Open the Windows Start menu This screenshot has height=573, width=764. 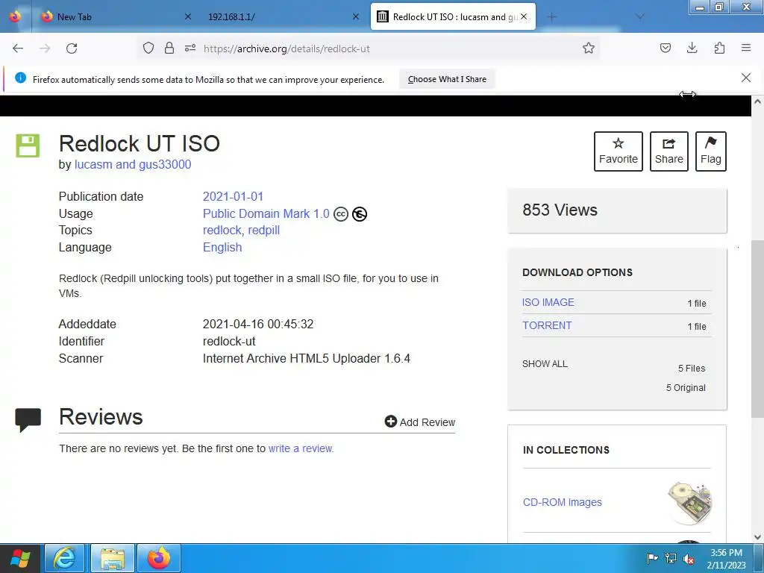click(19, 558)
